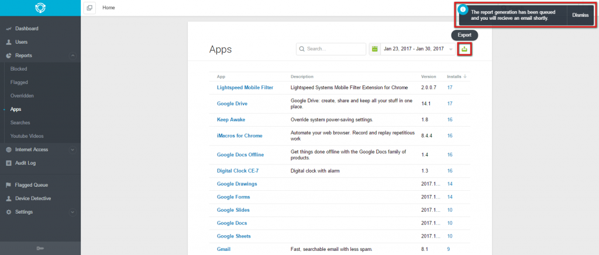Click the Dashboard chart icon
The height and width of the screenshot is (255, 599).
(x=9, y=29)
